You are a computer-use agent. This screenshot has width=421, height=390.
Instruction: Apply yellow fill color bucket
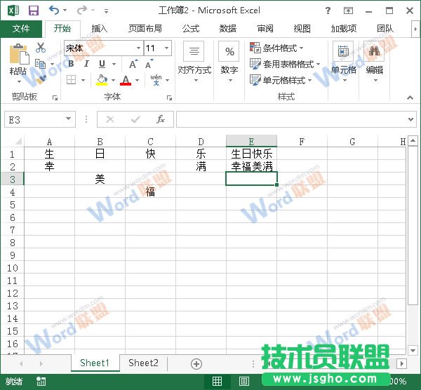click(x=102, y=80)
